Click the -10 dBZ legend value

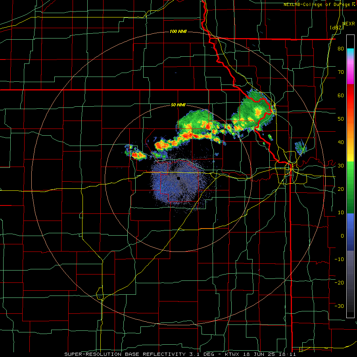click(x=339, y=259)
